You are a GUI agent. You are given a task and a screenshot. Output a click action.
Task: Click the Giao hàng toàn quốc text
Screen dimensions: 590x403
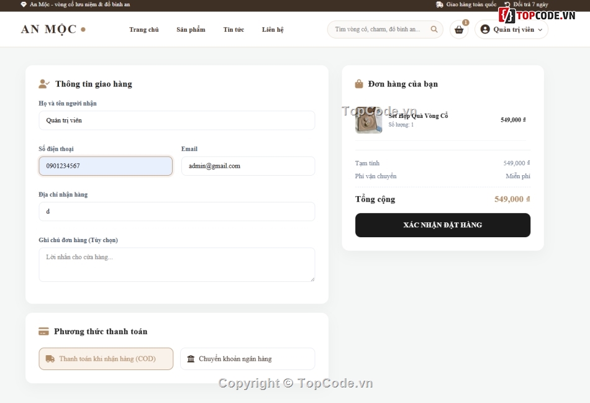coord(471,4)
